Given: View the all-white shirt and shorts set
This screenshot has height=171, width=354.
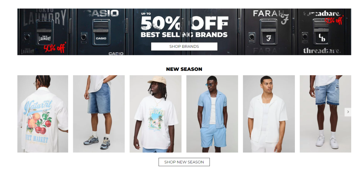Looking at the screenshot, I should (269, 114).
